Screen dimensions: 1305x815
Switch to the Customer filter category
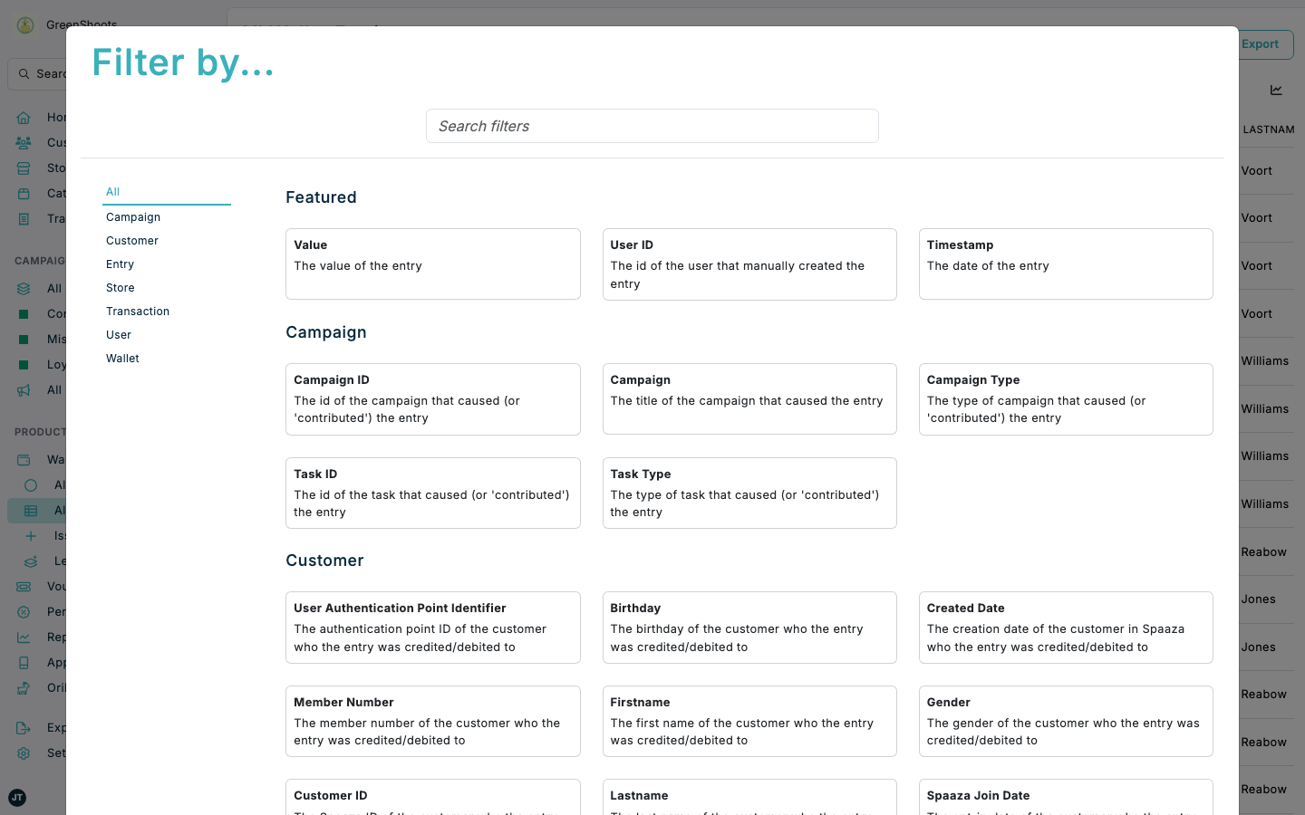tap(131, 240)
